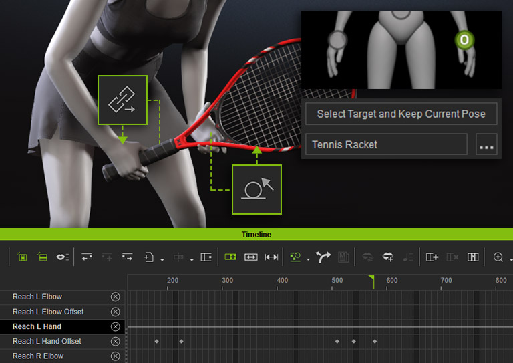Click the fit-to-width double arrow icon

(x=271, y=257)
